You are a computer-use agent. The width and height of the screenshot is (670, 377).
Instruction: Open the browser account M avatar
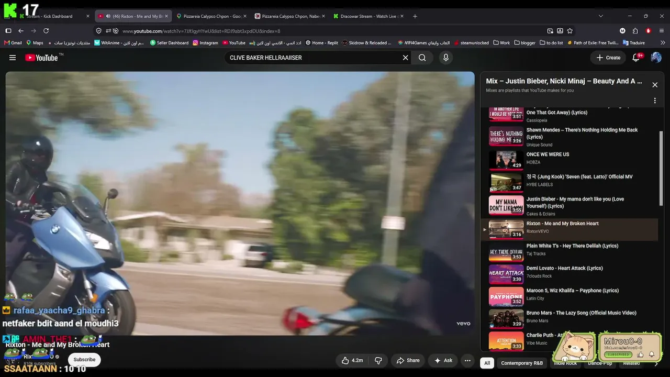click(622, 31)
